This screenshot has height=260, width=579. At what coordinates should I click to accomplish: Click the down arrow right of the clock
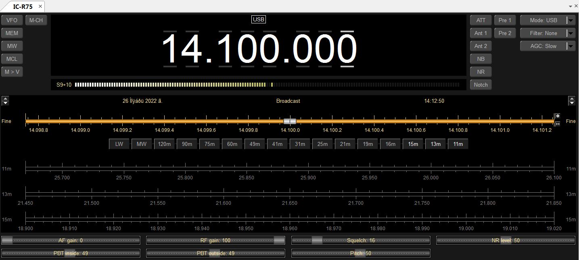tap(572, 103)
